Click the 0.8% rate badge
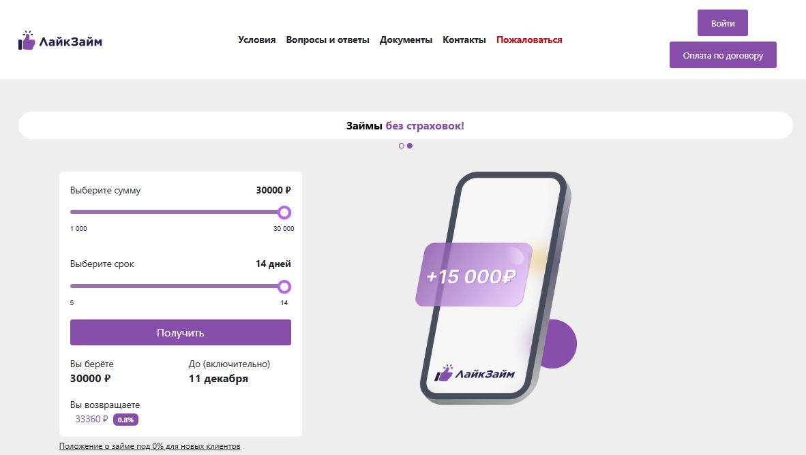The image size is (806, 455). tap(125, 420)
